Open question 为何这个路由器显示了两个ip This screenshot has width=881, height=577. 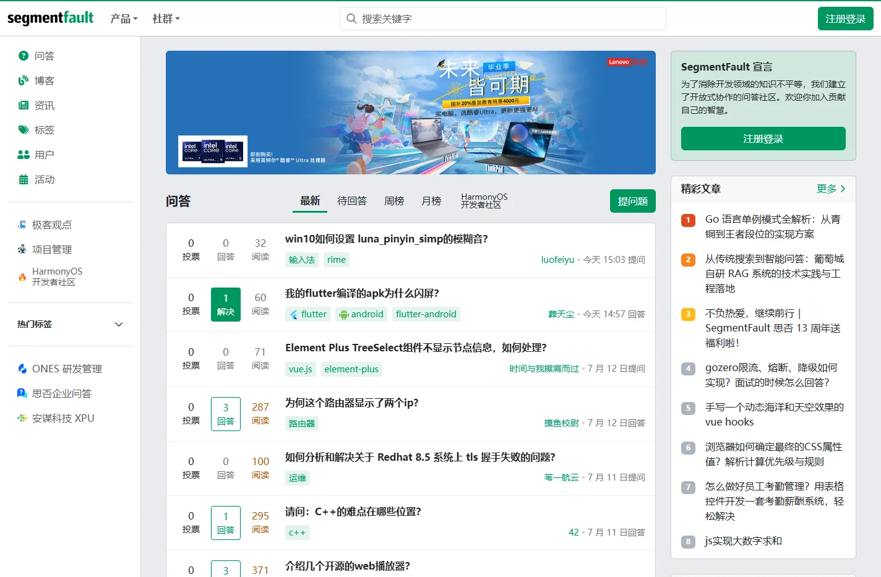[351, 403]
